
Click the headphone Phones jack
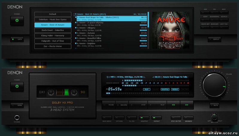coord(17,117)
